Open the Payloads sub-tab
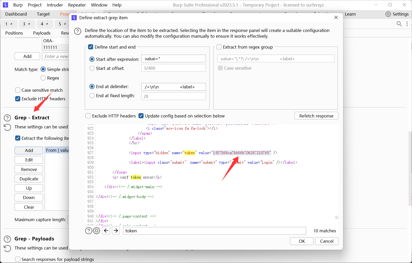Screen dimensions: 412x263 [x=42, y=33]
